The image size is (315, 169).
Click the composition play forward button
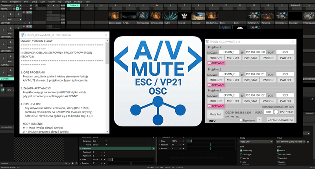[x=58, y=5]
